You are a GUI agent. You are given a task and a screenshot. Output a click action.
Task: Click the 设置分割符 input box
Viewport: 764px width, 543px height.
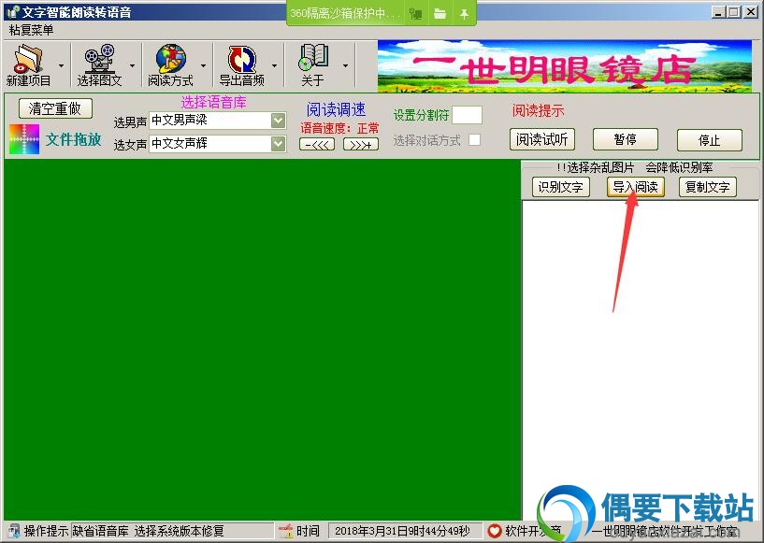[x=468, y=115]
